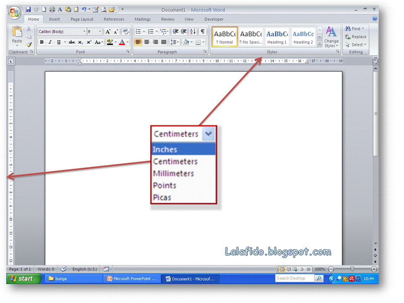Save document via Quick Access toolbar
Image resolution: width=404 pixels, height=303 pixels.
click(28, 10)
